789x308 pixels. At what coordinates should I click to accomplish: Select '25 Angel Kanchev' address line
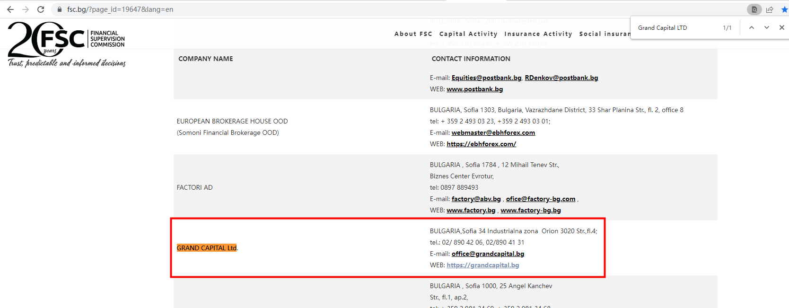[x=526, y=286]
